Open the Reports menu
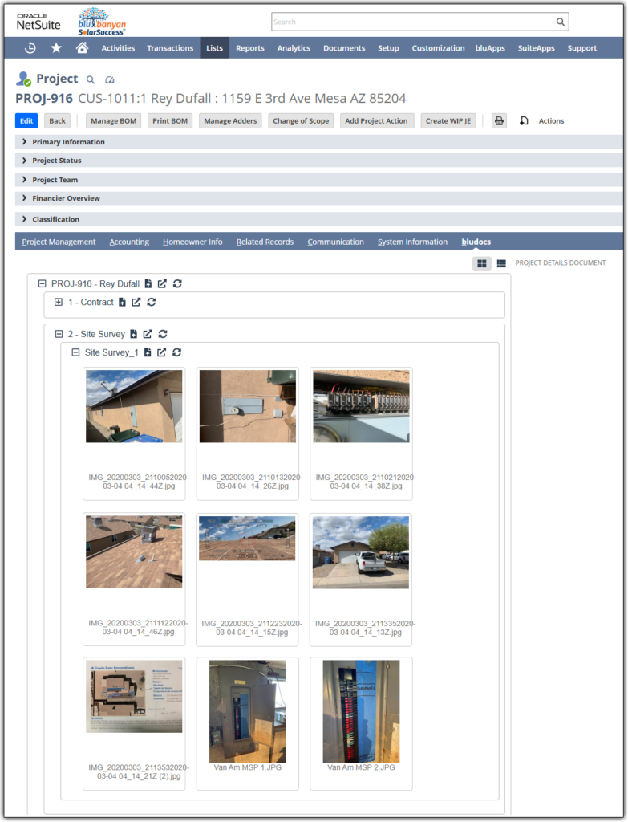Viewport: 628px width, 822px height. tap(250, 47)
